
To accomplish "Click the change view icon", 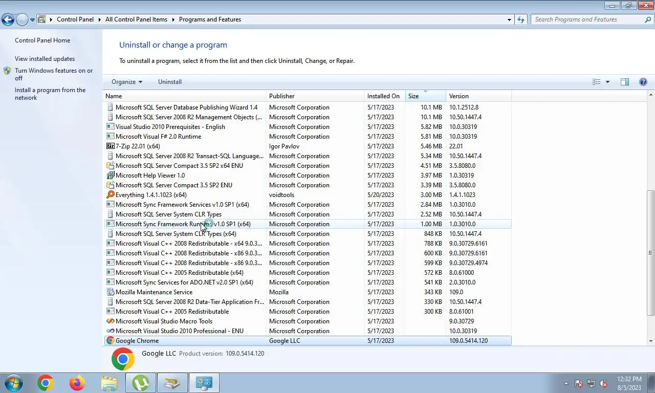I will 596,82.
